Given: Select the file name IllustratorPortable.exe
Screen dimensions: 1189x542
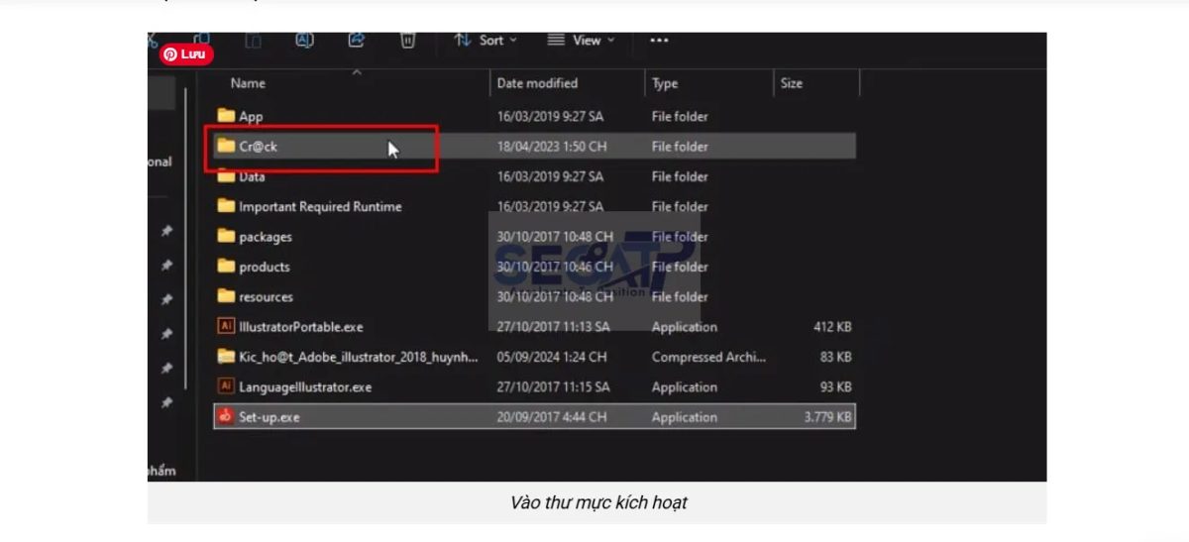Looking at the screenshot, I should (x=301, y=327).
